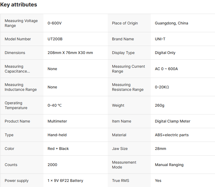Select the 28mm jaw size value
Viewport: 215px width, 187px height.
[x=160, y=149]
